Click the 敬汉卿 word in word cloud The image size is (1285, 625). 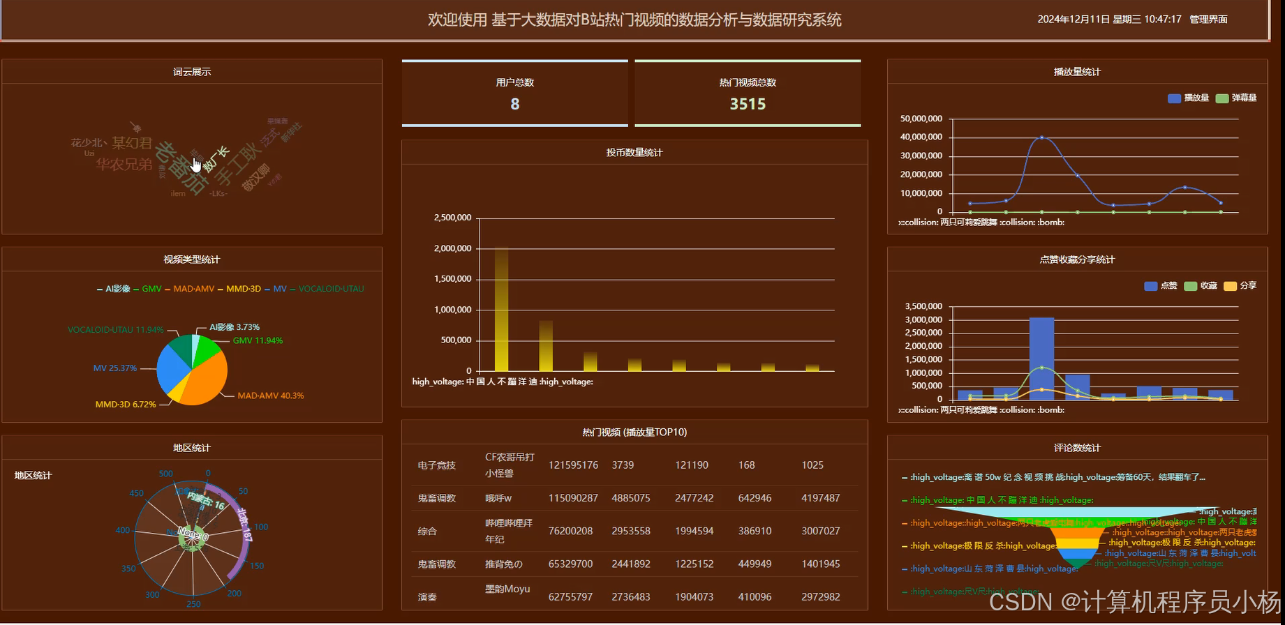(x=255, y=178)
